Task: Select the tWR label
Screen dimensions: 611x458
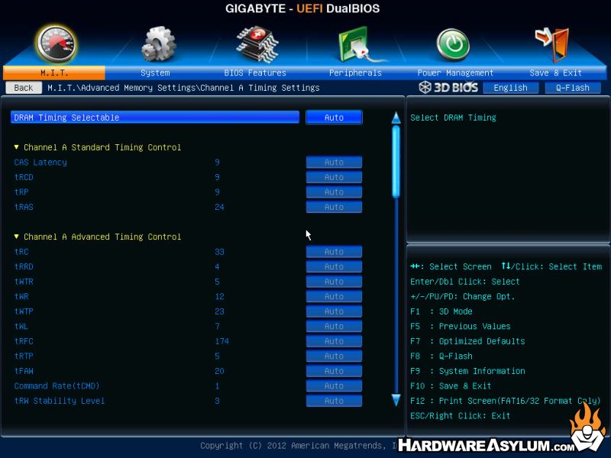Action: 21,296
